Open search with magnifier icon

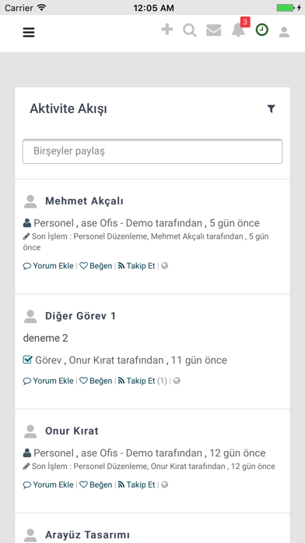pyautogui.click(x=190, y=31)
